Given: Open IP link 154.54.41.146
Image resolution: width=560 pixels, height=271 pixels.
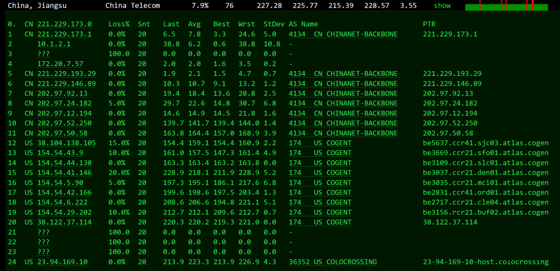Looking at the screenshot, I should pos(65,173).
